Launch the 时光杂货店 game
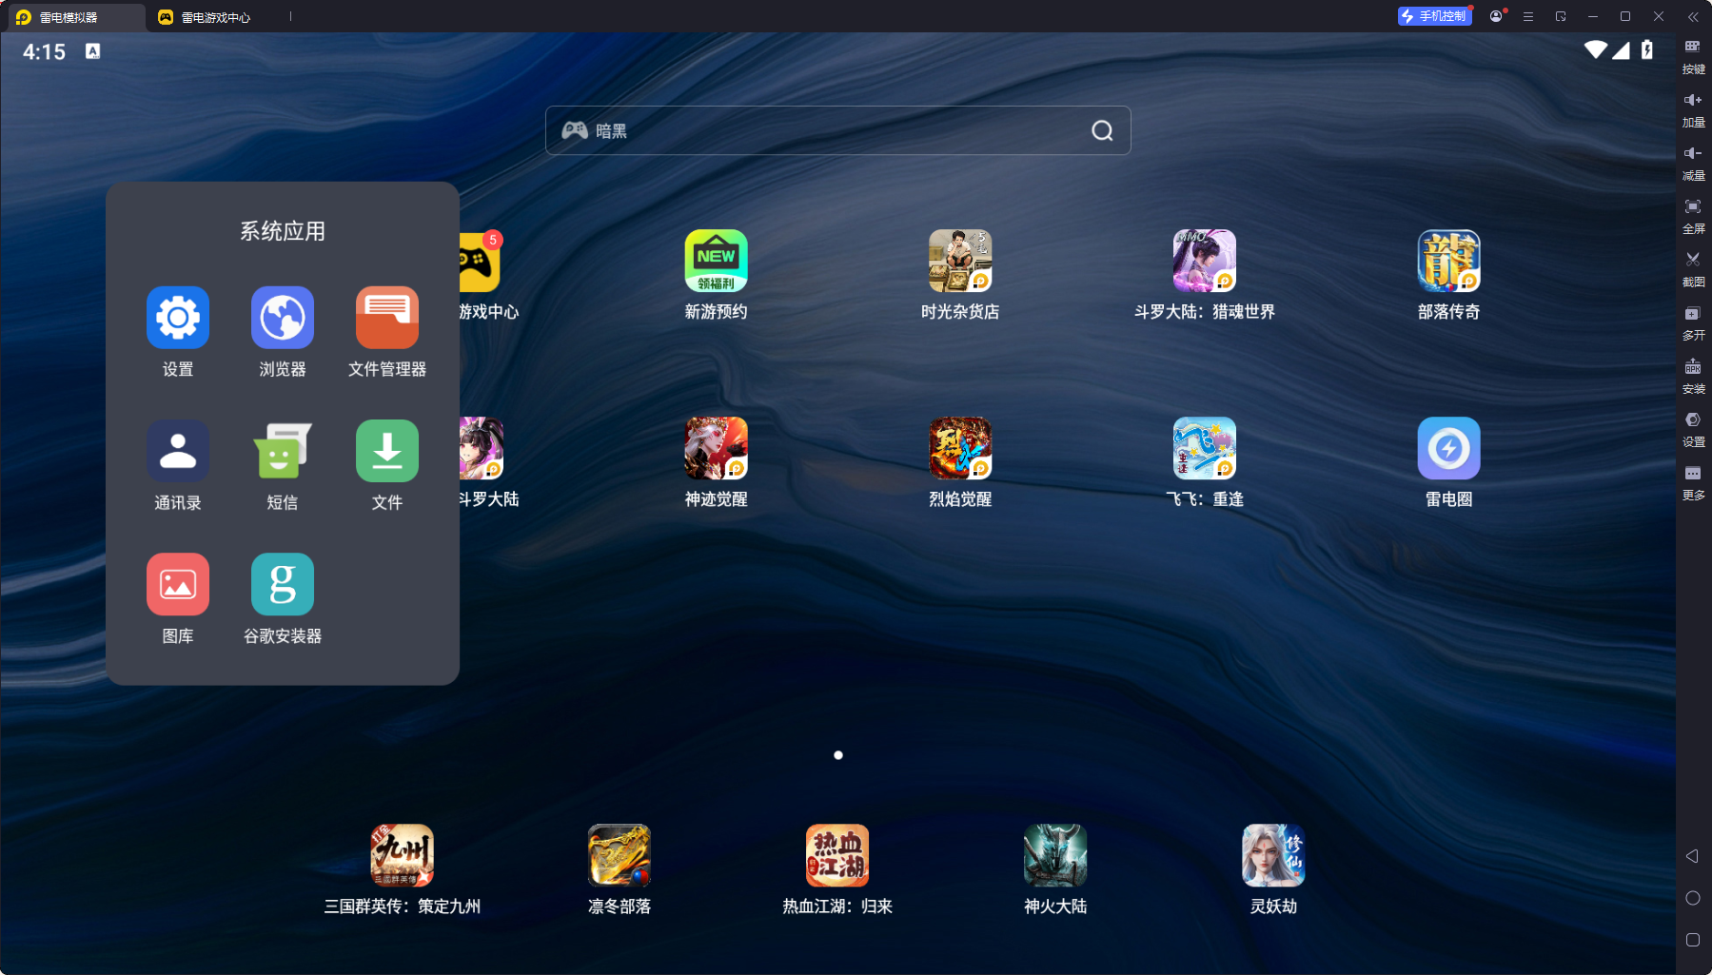Viewport: 1712px width, 975px height. click(x=960, y=261)
